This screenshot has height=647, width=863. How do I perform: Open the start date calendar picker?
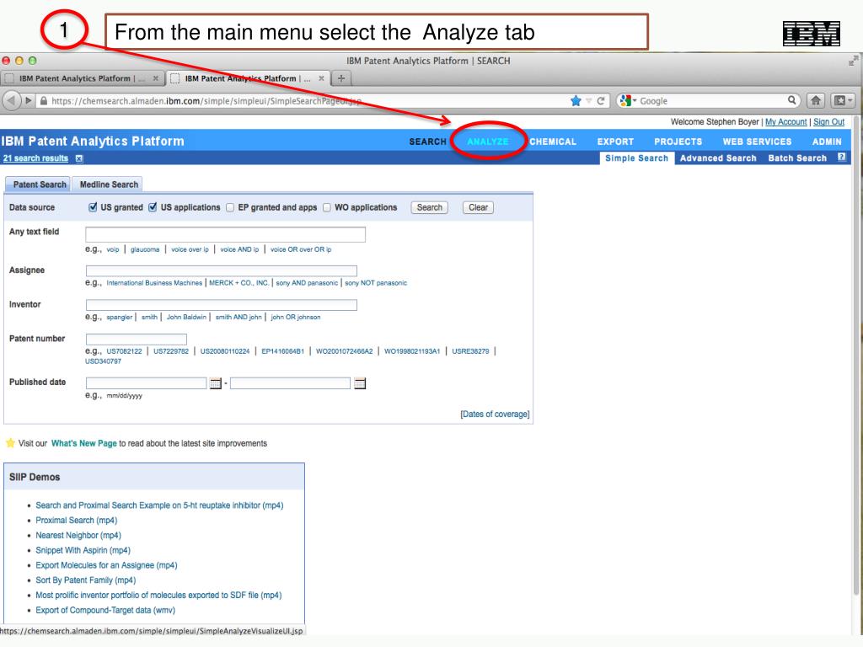216,383
